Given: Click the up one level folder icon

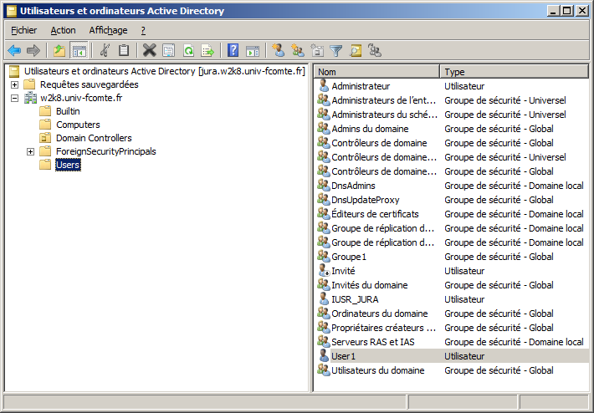Looking at the screenshot, I should coord(59,51).
